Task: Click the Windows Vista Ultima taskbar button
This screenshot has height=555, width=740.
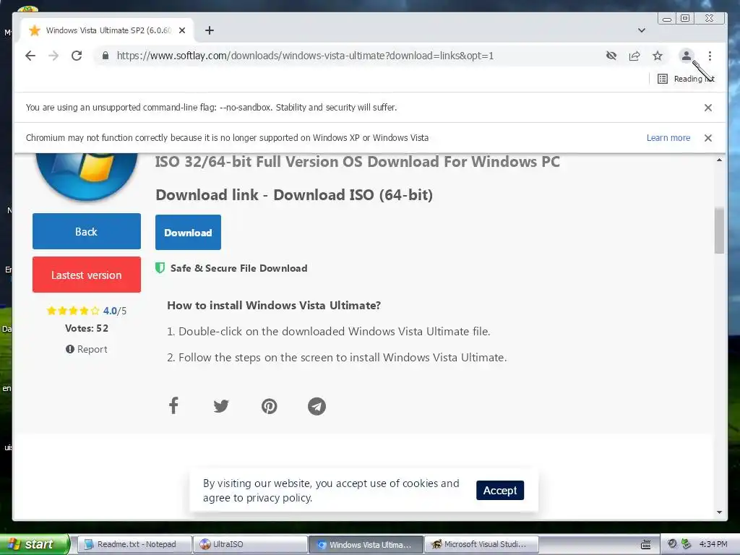Action: coord(366,544)
